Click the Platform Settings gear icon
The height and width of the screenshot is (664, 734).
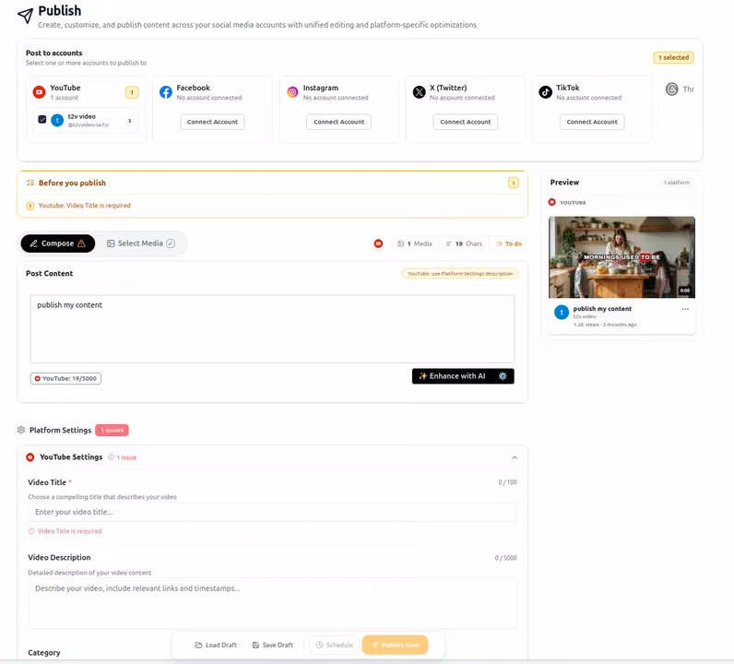point(21,430)
